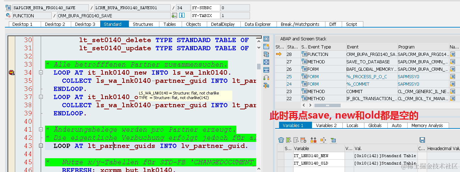Click the COMMIT event in stack row 23
The image size is (460, 172).
click(x=371, y=91)
